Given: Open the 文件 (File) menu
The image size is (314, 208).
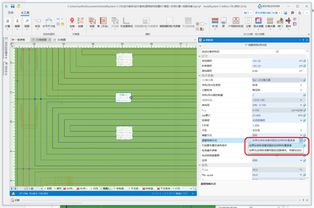Looking at the screenshot, I should [x=11, y=13].
